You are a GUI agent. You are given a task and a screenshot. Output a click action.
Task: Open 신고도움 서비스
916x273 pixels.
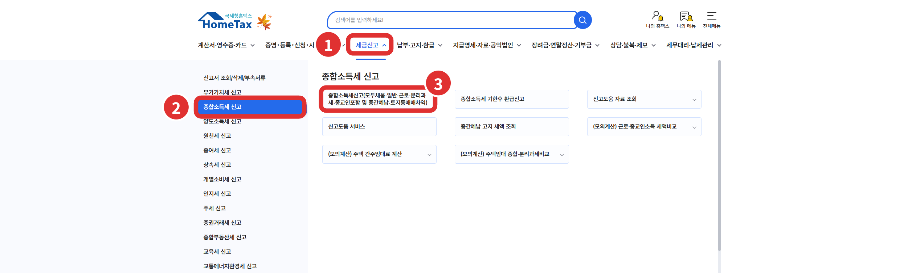[379, 127]
